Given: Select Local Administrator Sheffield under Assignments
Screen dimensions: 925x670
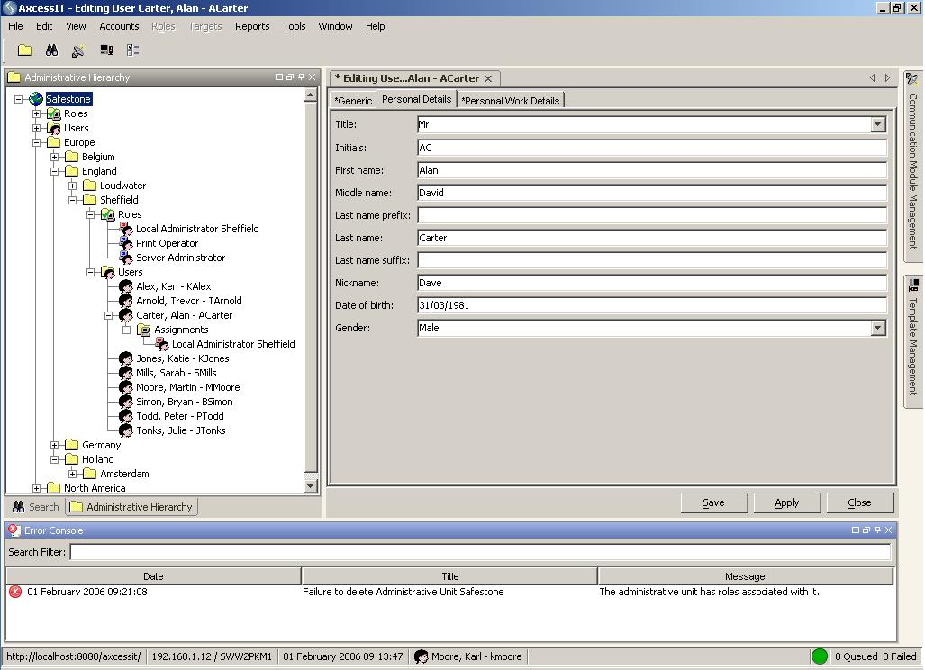Looking at the screenshot, I should [233, 344].
